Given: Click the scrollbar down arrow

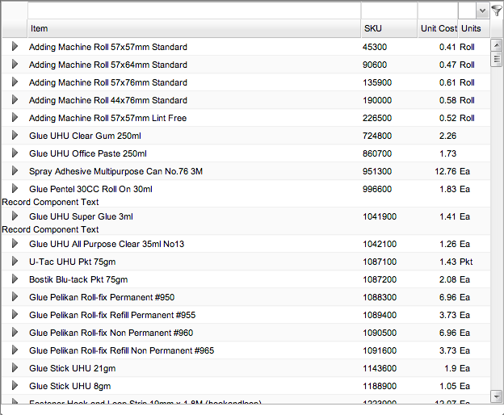Looking at the screenshot, I should (497, 396).
